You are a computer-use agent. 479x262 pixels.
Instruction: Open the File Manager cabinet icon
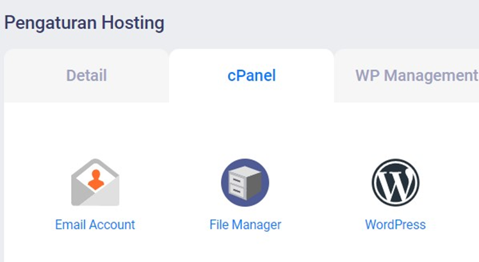click(x=245, y=182)
